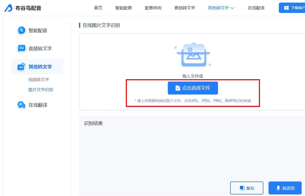The height and width of the screenshot is (196, 305).
Task: Click the 音频转文字 Aa sidebar icon
Action: (21, 48)
